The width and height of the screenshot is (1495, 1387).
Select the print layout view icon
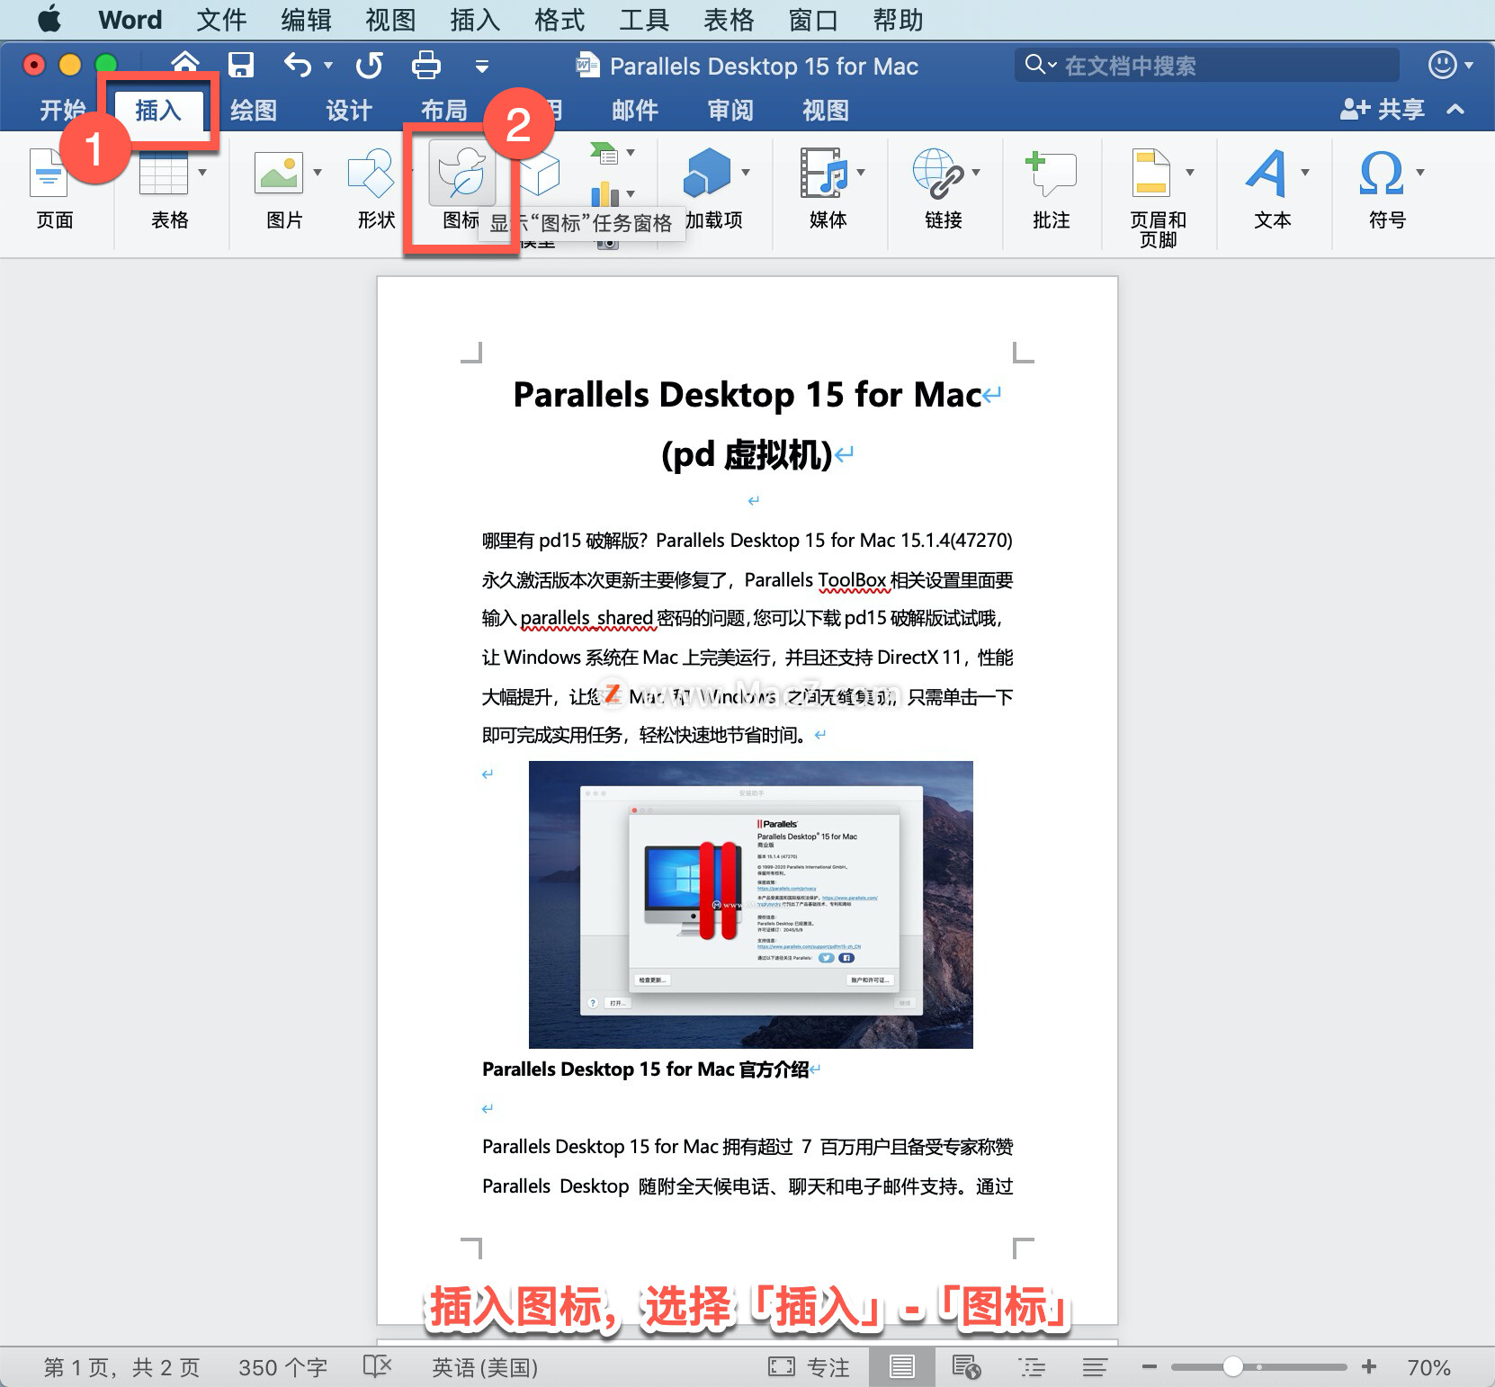coord(901,1367)
